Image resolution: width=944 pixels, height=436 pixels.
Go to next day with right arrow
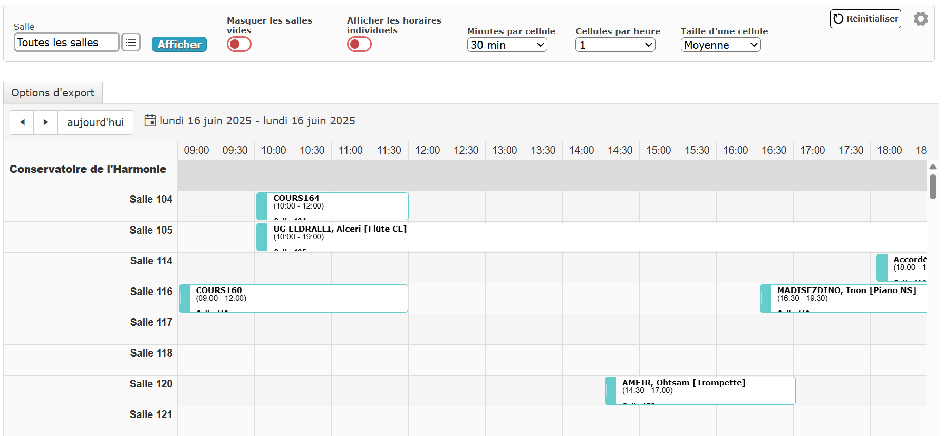click(x=46, y=122)
